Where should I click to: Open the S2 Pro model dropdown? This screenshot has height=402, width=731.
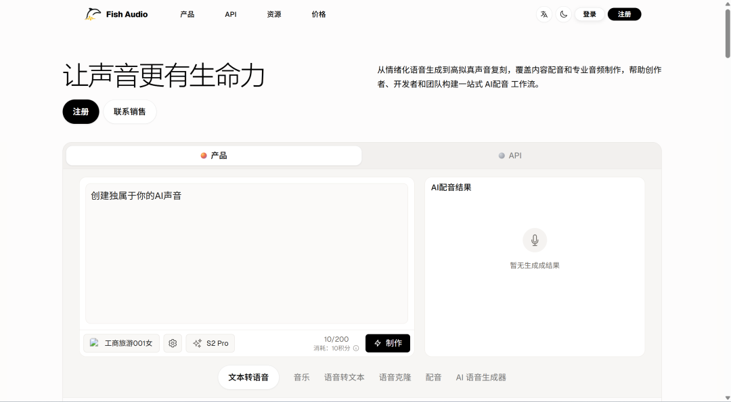tap(211, 343)
